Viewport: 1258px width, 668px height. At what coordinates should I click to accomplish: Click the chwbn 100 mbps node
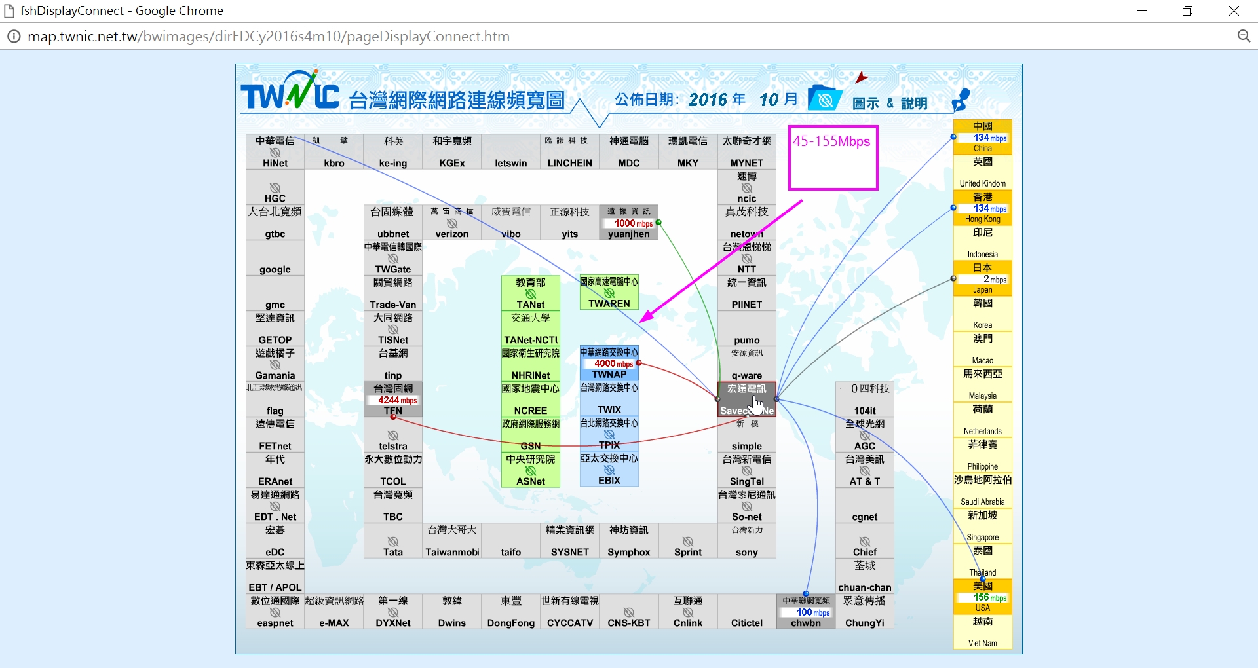(x=806, y=612)
